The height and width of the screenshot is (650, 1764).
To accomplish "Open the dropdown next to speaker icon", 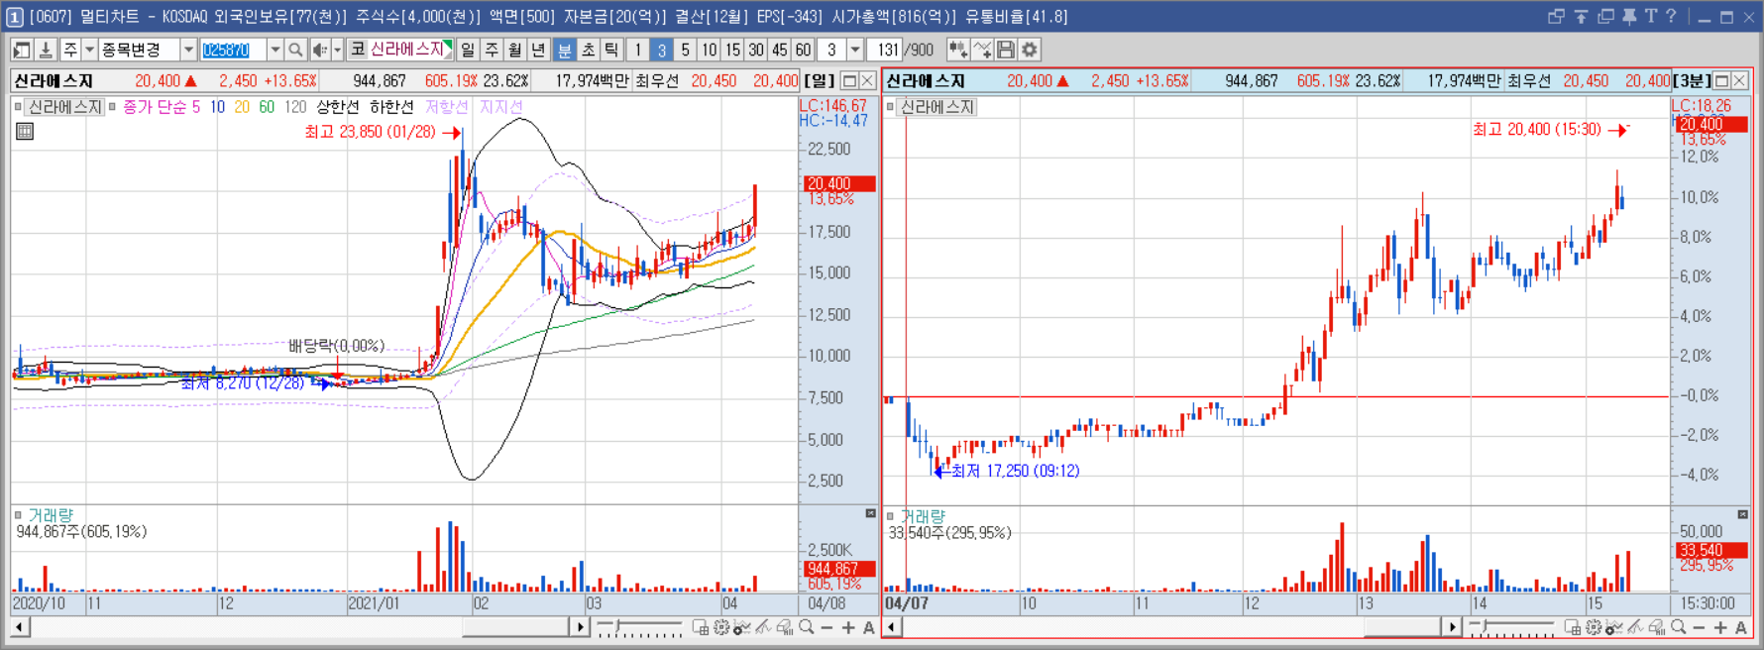I will tap(337, 50).
